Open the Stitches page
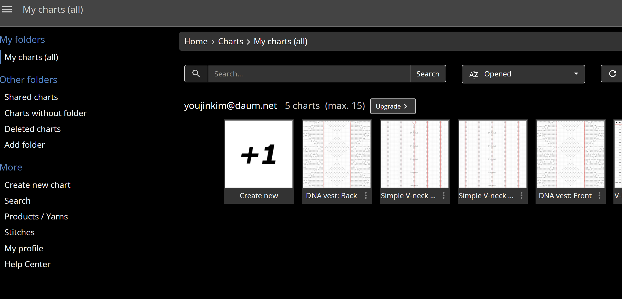Image resolution: width=622 pixels, height=299 pixels. pos(19,232)
